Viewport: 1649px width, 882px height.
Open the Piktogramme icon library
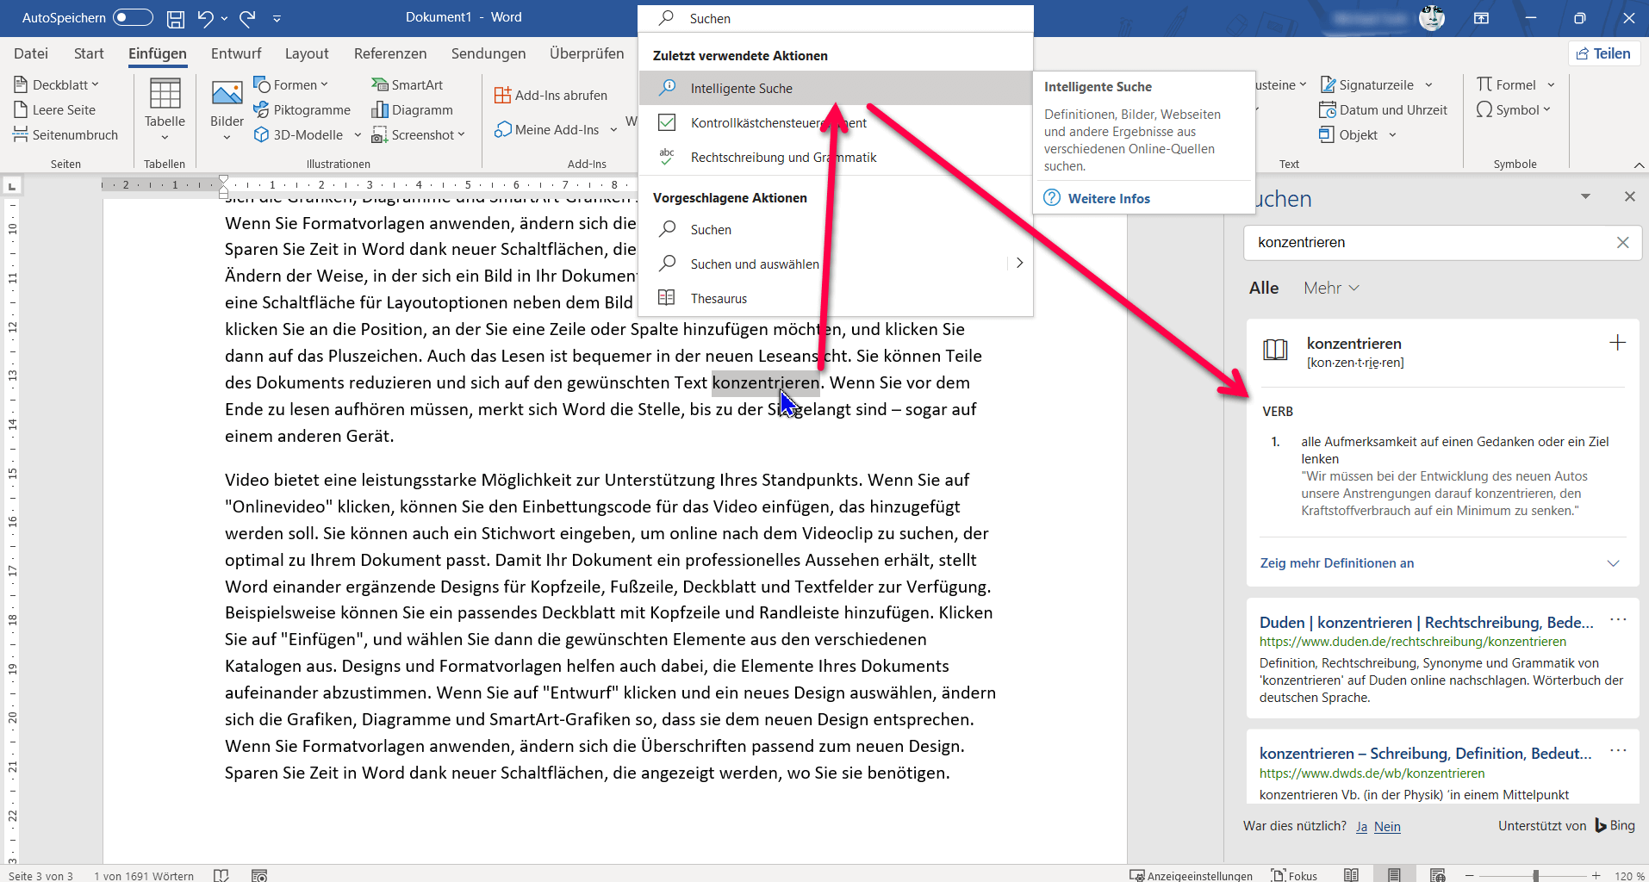click(302, 109)
